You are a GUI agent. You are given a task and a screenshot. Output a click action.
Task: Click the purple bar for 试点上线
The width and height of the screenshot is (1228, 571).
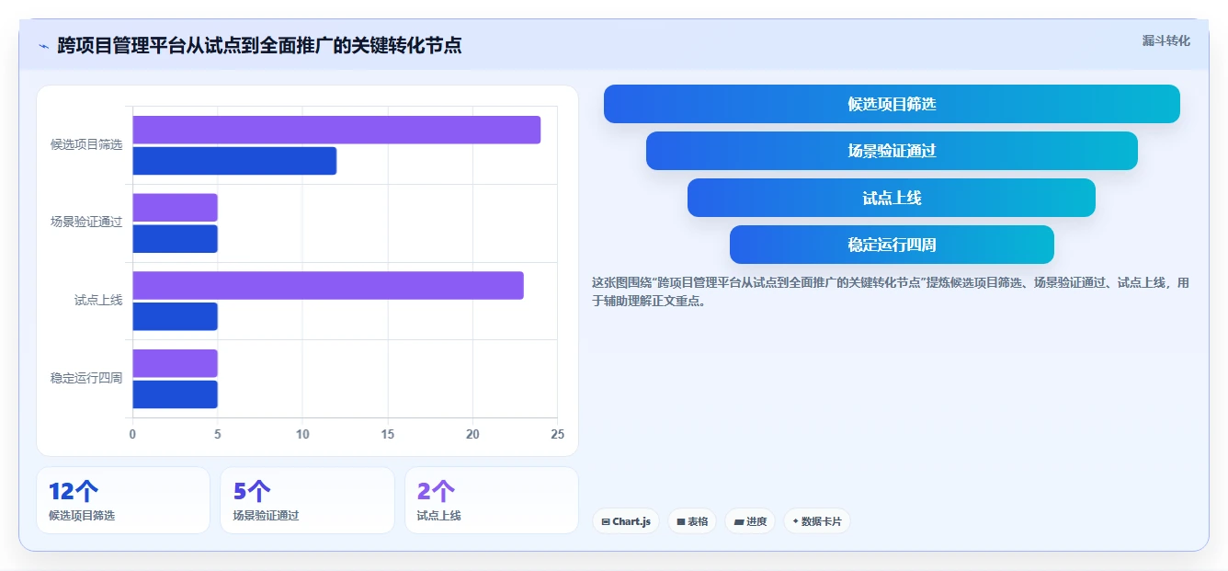point(328,285)
